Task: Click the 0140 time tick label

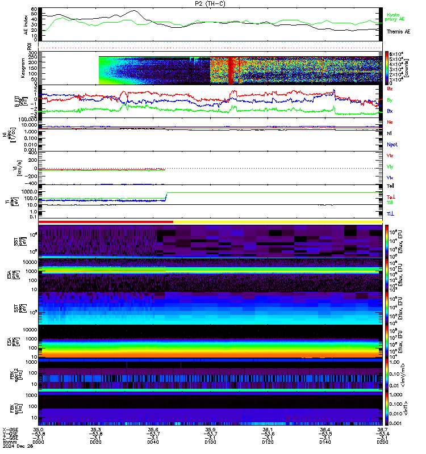Action: click(x=325, y=442)
